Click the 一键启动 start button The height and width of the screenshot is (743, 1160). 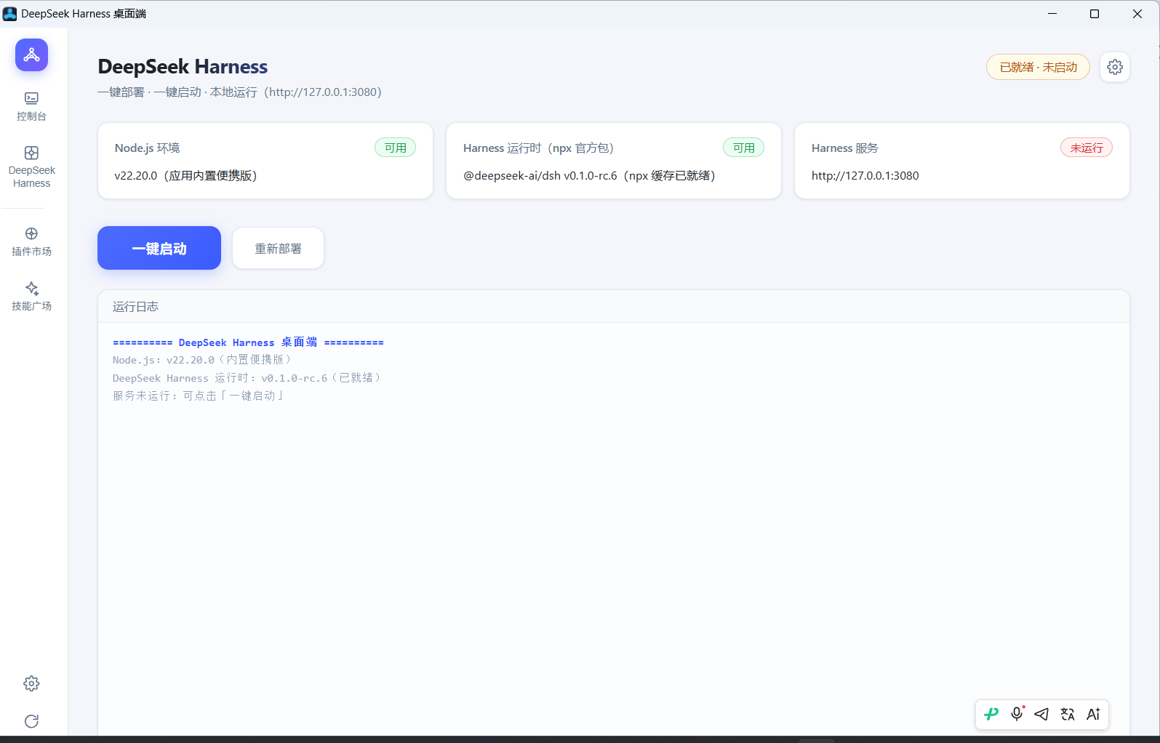159,248
